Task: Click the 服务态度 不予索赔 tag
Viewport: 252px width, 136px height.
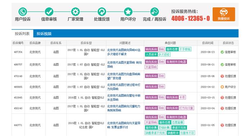Action: pos(179,49)
